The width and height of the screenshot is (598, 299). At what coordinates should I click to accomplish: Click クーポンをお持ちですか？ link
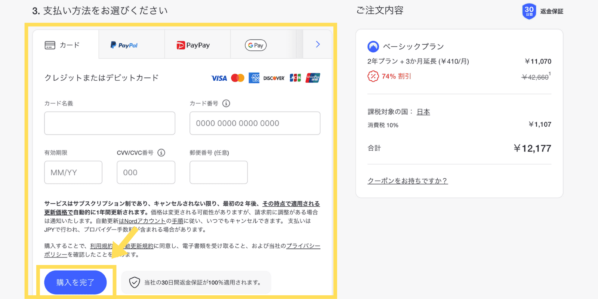(407, 181)
